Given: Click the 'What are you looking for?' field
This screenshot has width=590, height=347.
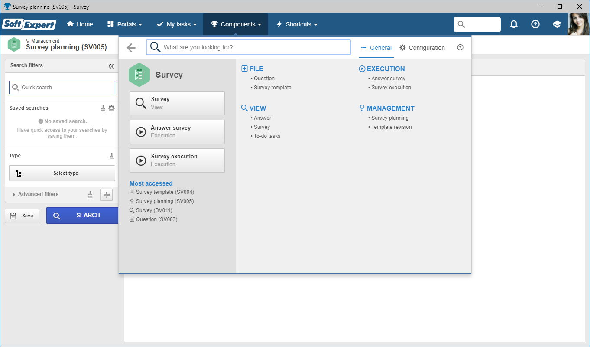Looking at the screenshot, I should (248, 47).
